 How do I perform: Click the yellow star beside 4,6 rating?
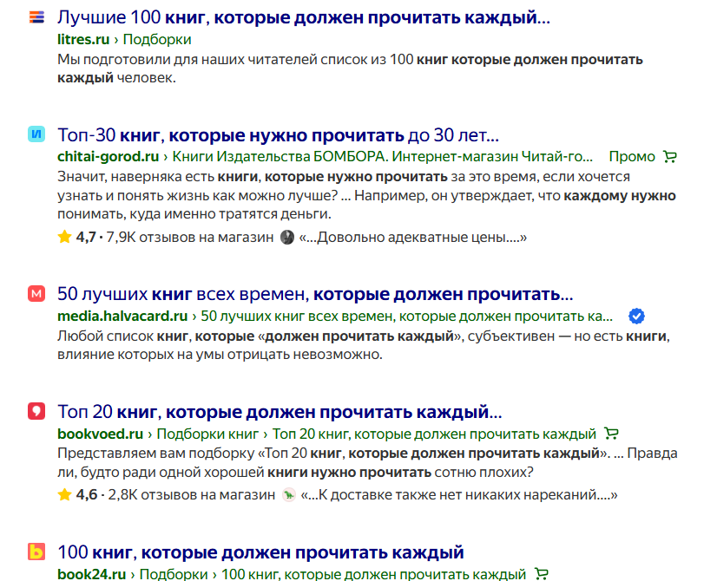pyautogui.click(x=64, y=495)
